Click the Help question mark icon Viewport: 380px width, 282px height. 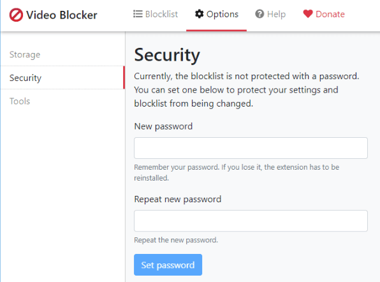click(x=259, y=14)
